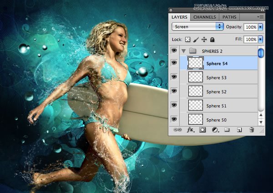The image size is (273, 193).
Task: Click the Sphere 53 layer thumbnail
Action: click(x=196, y=77)
